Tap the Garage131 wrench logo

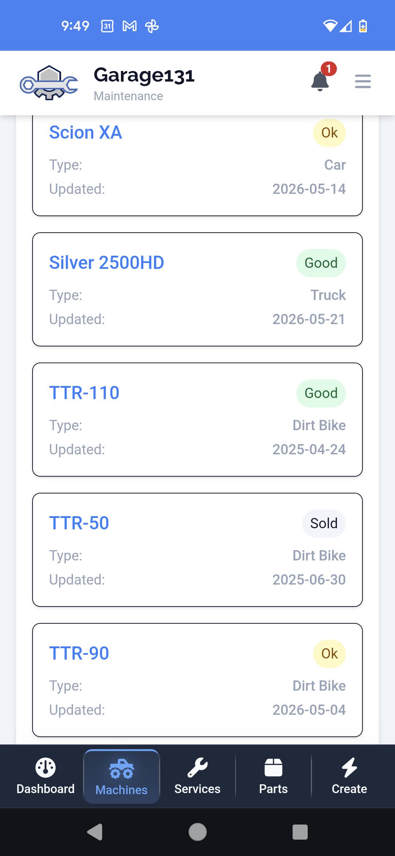(49, 83)
